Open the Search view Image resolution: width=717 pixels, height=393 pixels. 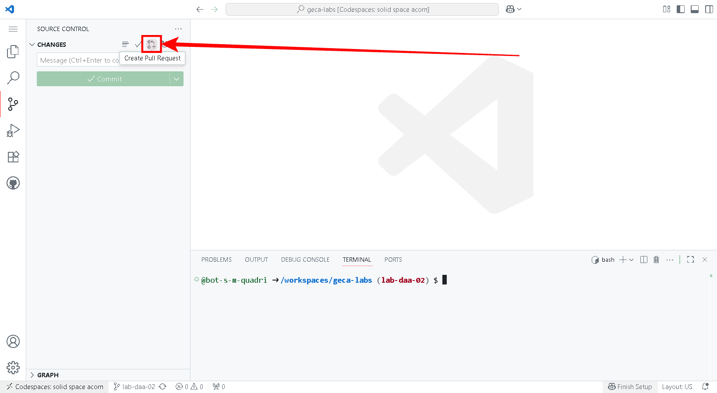(13, 78)
